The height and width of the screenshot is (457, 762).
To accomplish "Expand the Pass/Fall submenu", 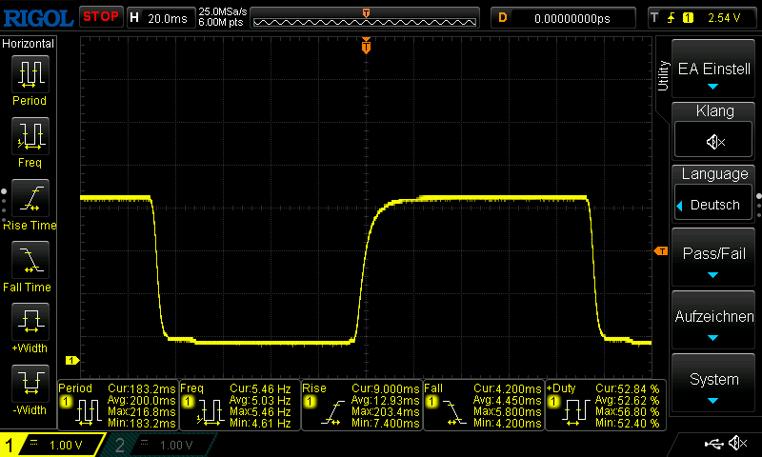I will coord(714,259).
